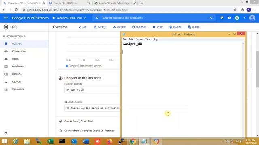
Task: Expand the search bar dropdown arrow
Action: coord(211,18)
